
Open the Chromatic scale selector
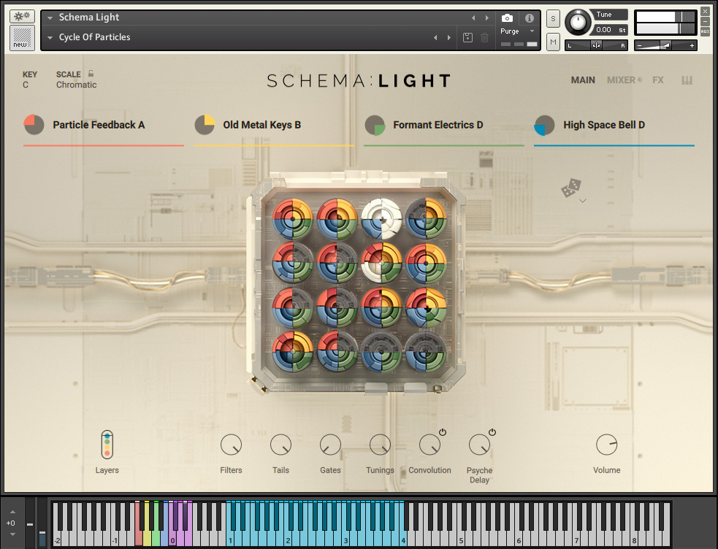[77, 85]
